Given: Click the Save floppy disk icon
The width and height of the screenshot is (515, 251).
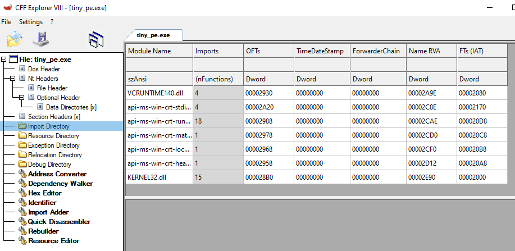Looking at the screenshot, I should pyautogui.click(x=41, y=39).
